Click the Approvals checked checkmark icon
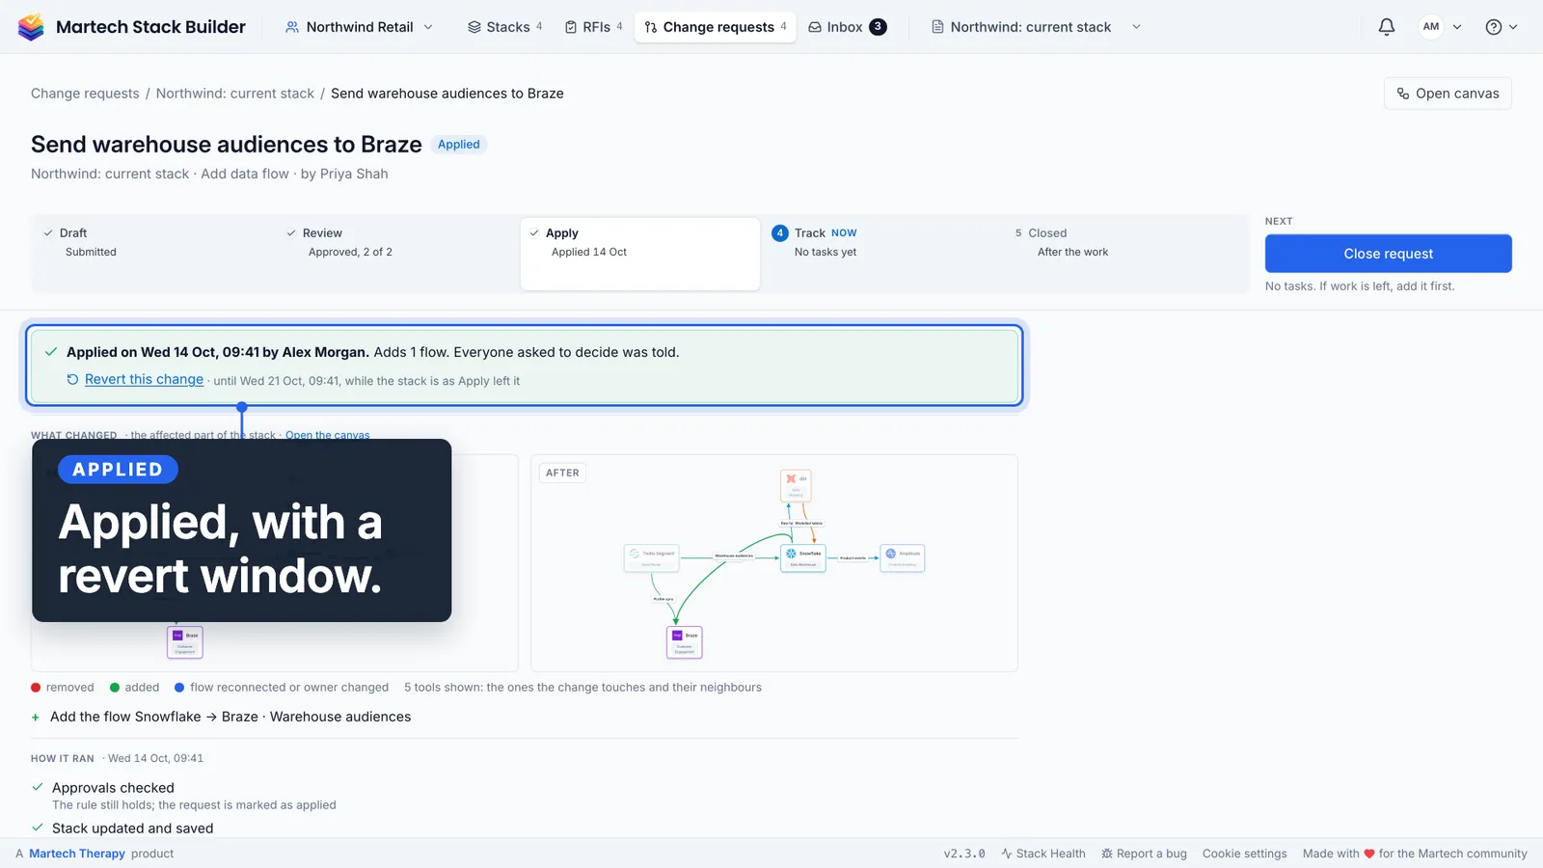1543x868 pixels. point(38,787)
